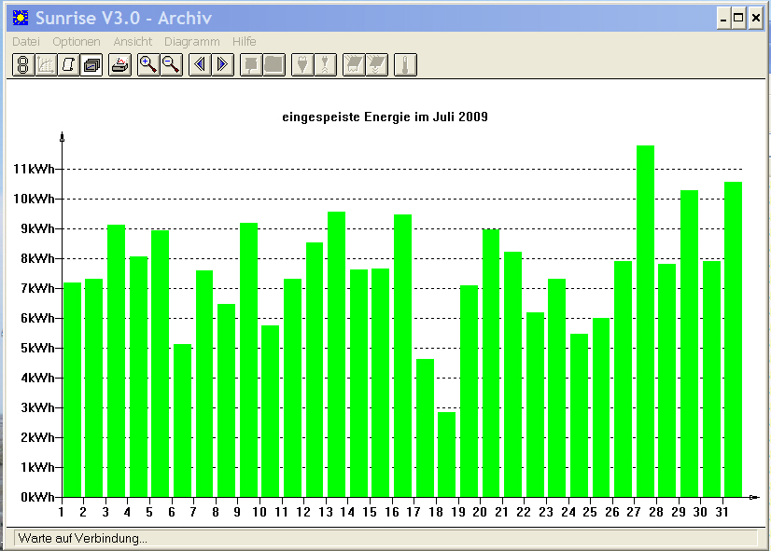Open the Datei menu
The width and height of the screenshot is (771, 551).
coord(26,42)
